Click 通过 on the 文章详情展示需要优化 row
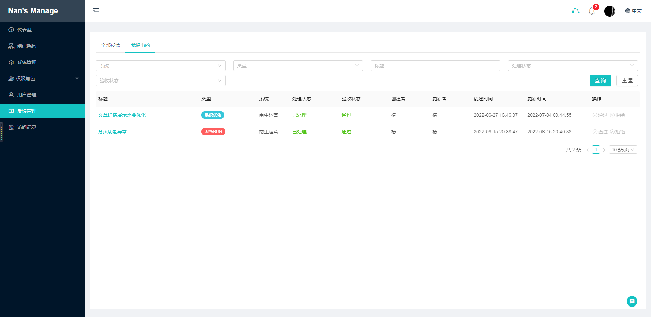The width and height of the screenshot is (651, 317). pos(600,115)
